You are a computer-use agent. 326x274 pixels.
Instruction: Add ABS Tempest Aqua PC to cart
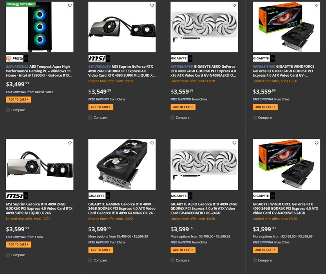[x=19, y=99]
